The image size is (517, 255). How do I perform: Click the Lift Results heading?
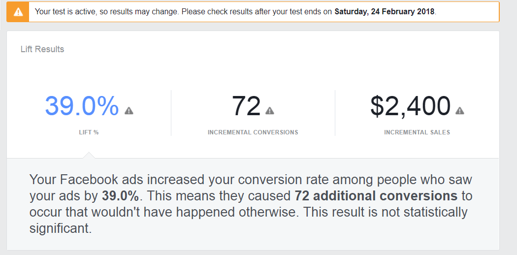click(x=42, y=49)
